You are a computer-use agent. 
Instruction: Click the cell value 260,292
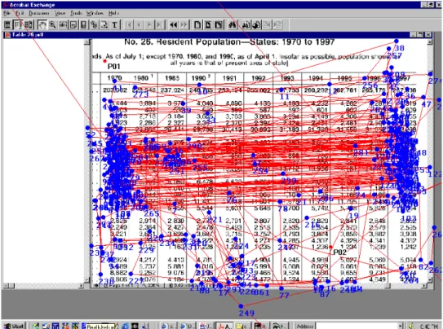[x=316, y=90]
